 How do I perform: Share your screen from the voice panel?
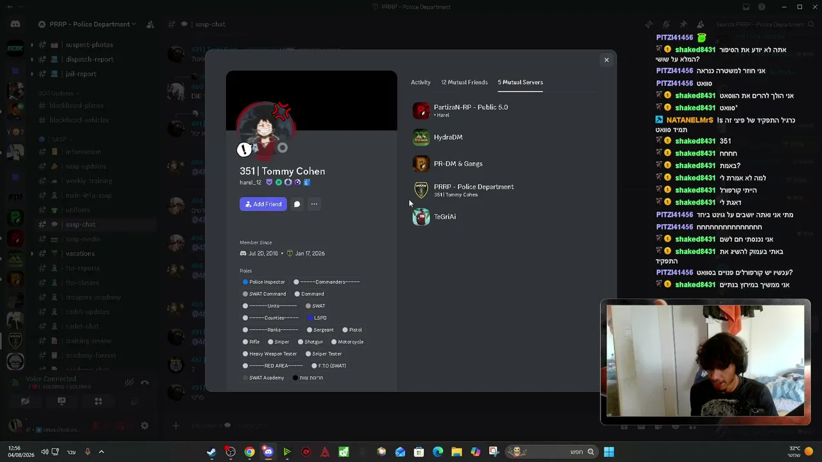pyautogui.click(x=62, y=402)
